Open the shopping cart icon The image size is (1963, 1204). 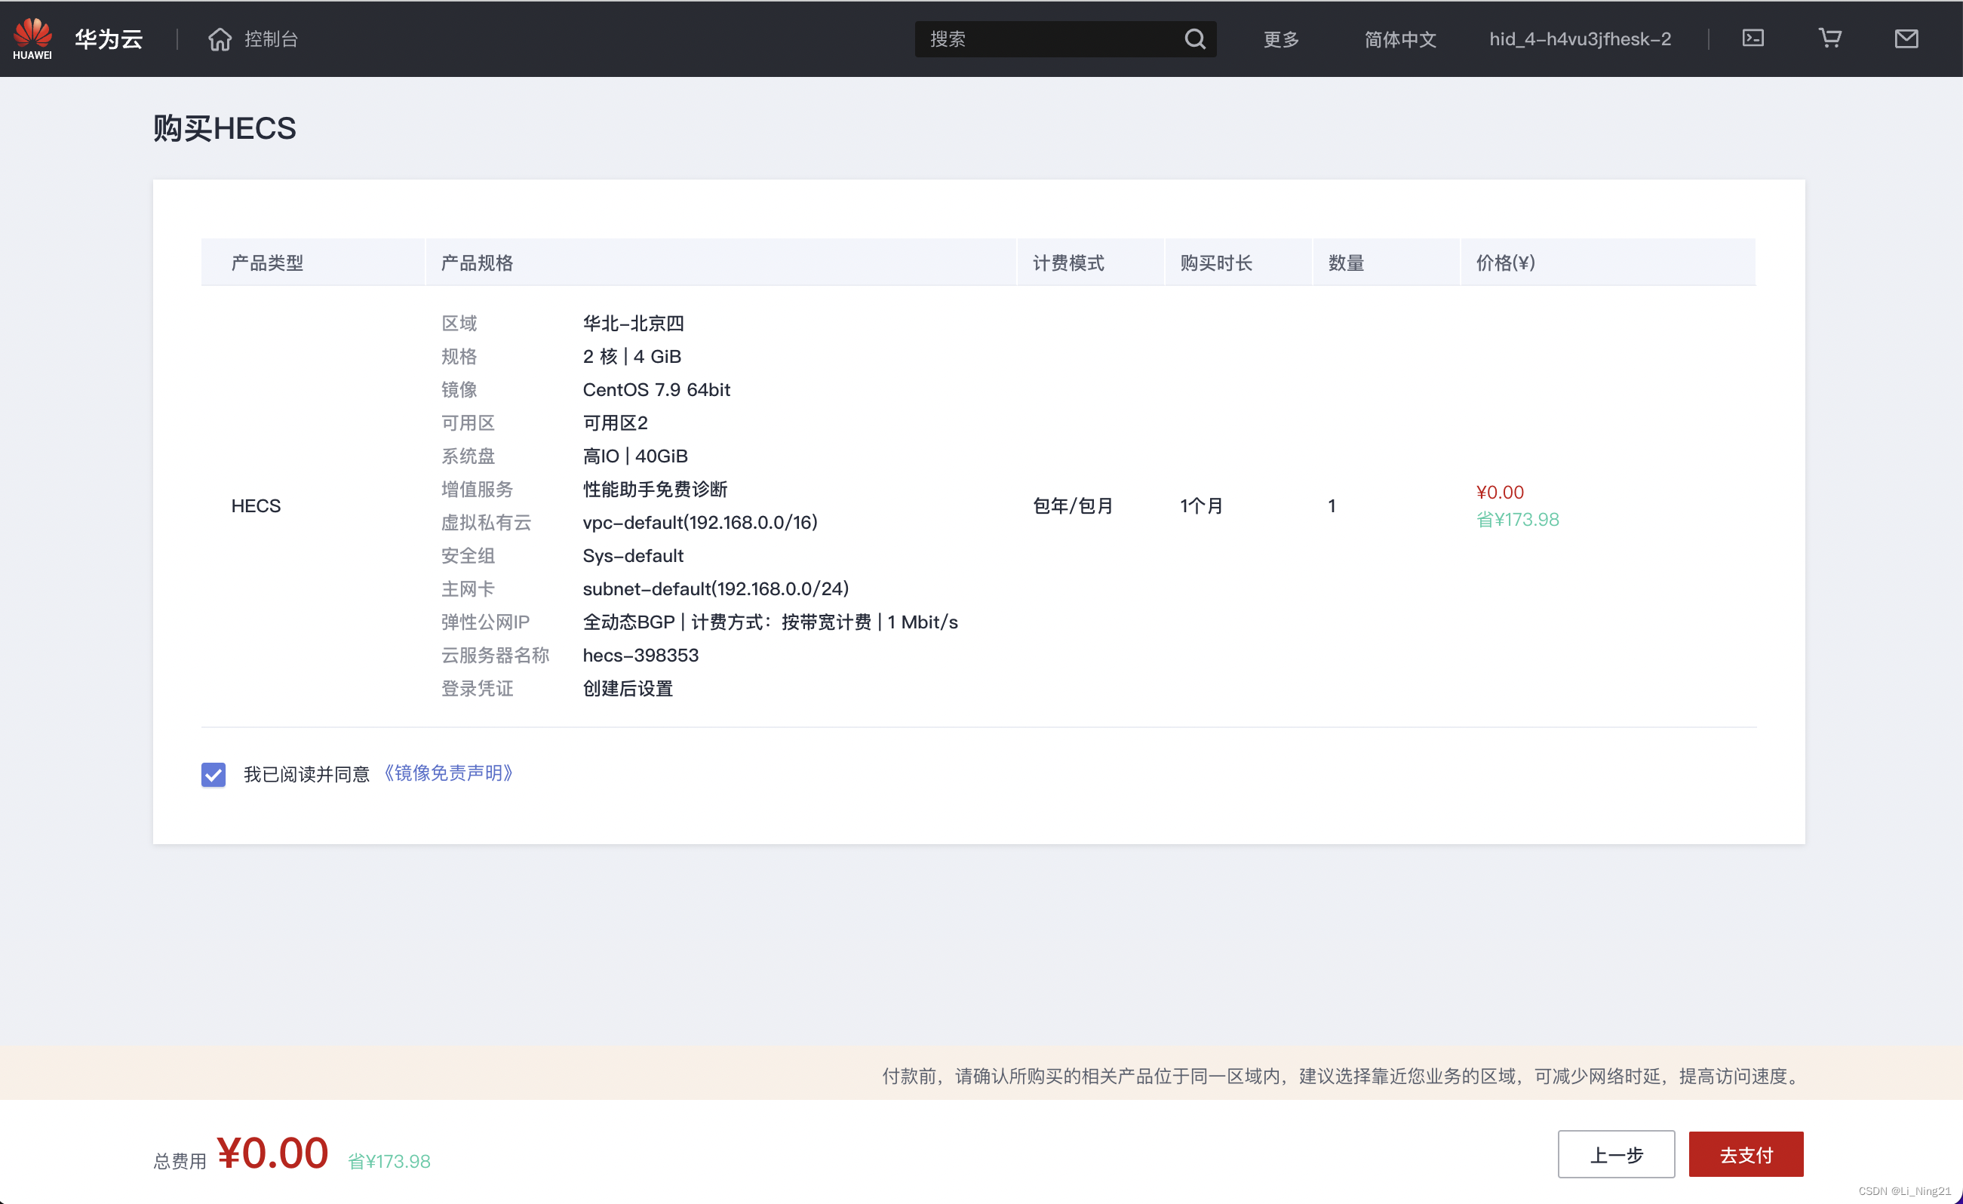(1829, 38)
